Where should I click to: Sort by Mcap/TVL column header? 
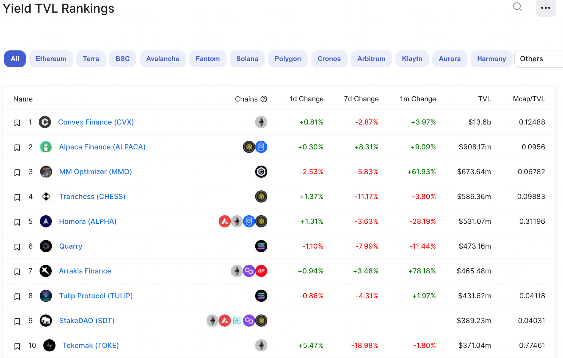(x=529, y=99)
